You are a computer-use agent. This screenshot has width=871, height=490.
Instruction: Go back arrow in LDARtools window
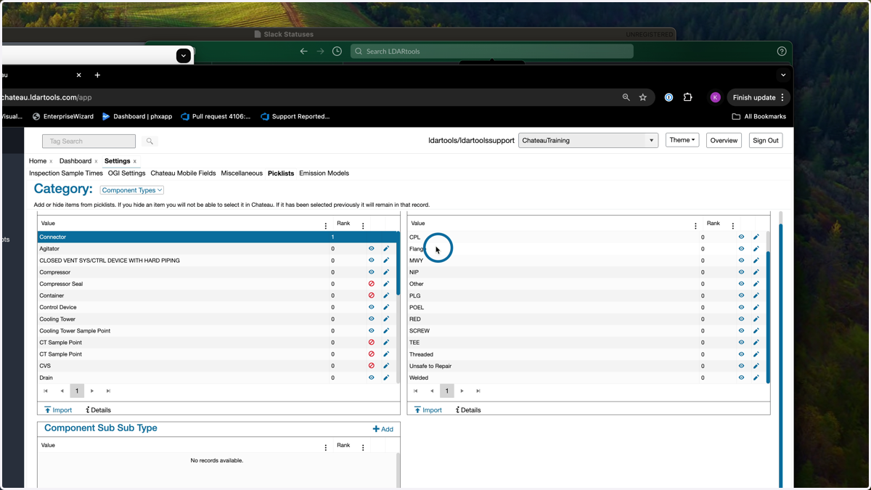(x=303, y=52)
